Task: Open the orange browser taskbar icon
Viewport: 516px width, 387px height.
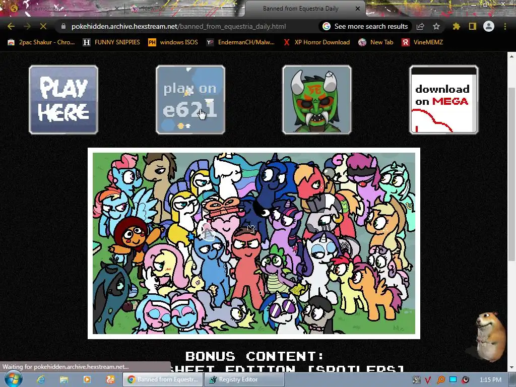Action: pos(110,379)
